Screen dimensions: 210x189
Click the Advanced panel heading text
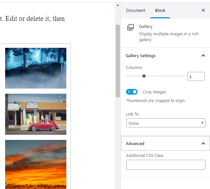coord(135,143)
